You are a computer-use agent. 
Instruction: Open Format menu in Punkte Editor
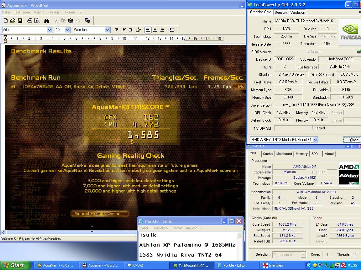click(177, 228)
